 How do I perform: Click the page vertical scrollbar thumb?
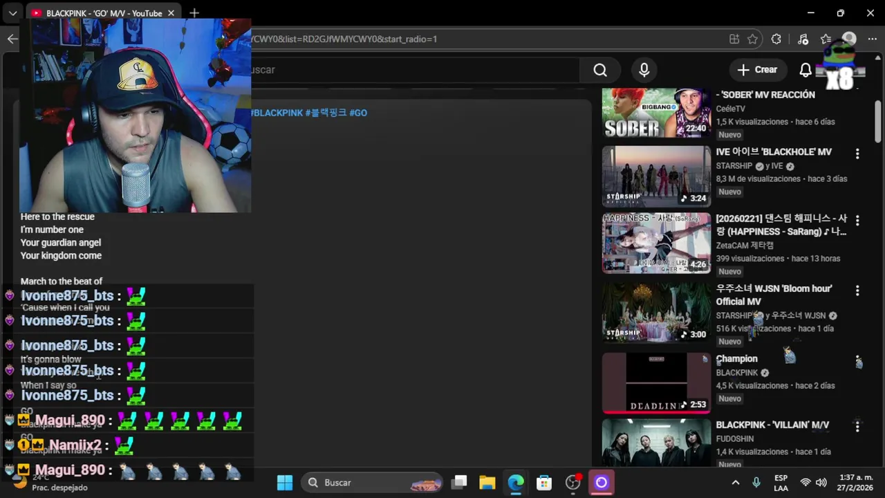(x=878, y=121)
